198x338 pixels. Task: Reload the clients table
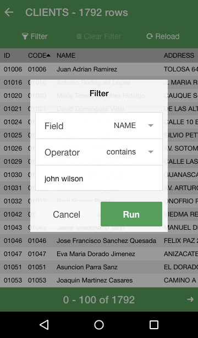[163, 36]
